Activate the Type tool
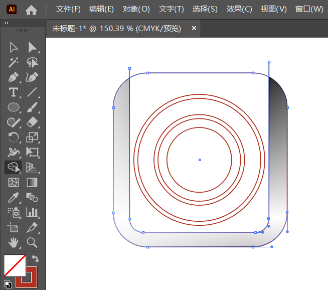This screenshot has width=328, height=290. click(x=14, y=92)
